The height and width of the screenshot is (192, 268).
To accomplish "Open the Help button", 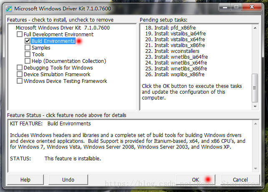I will point(25,180).
